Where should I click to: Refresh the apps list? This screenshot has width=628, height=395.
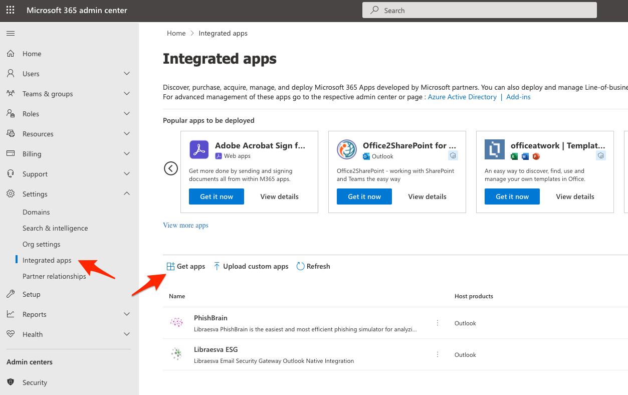pyautogui.click(x=313, y=266)
